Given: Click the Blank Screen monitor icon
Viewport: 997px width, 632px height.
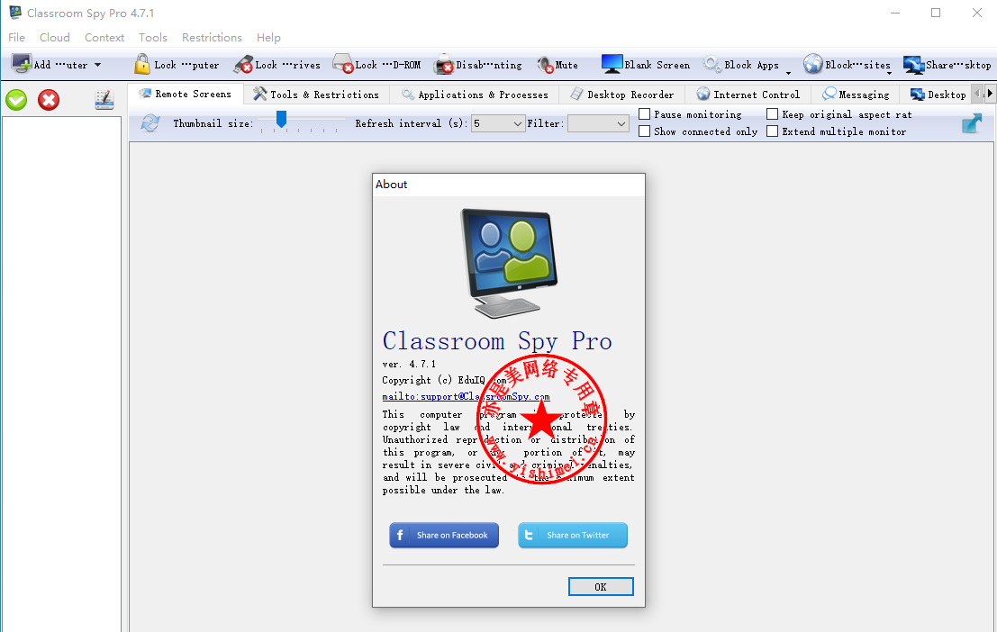Looking at the screenshot, I should 612,64.
